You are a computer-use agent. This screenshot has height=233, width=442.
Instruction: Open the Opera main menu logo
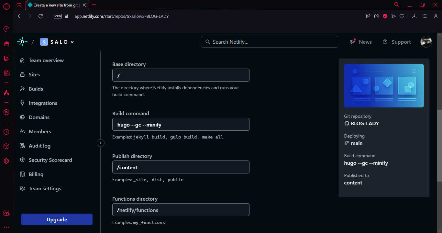[6, 6]
